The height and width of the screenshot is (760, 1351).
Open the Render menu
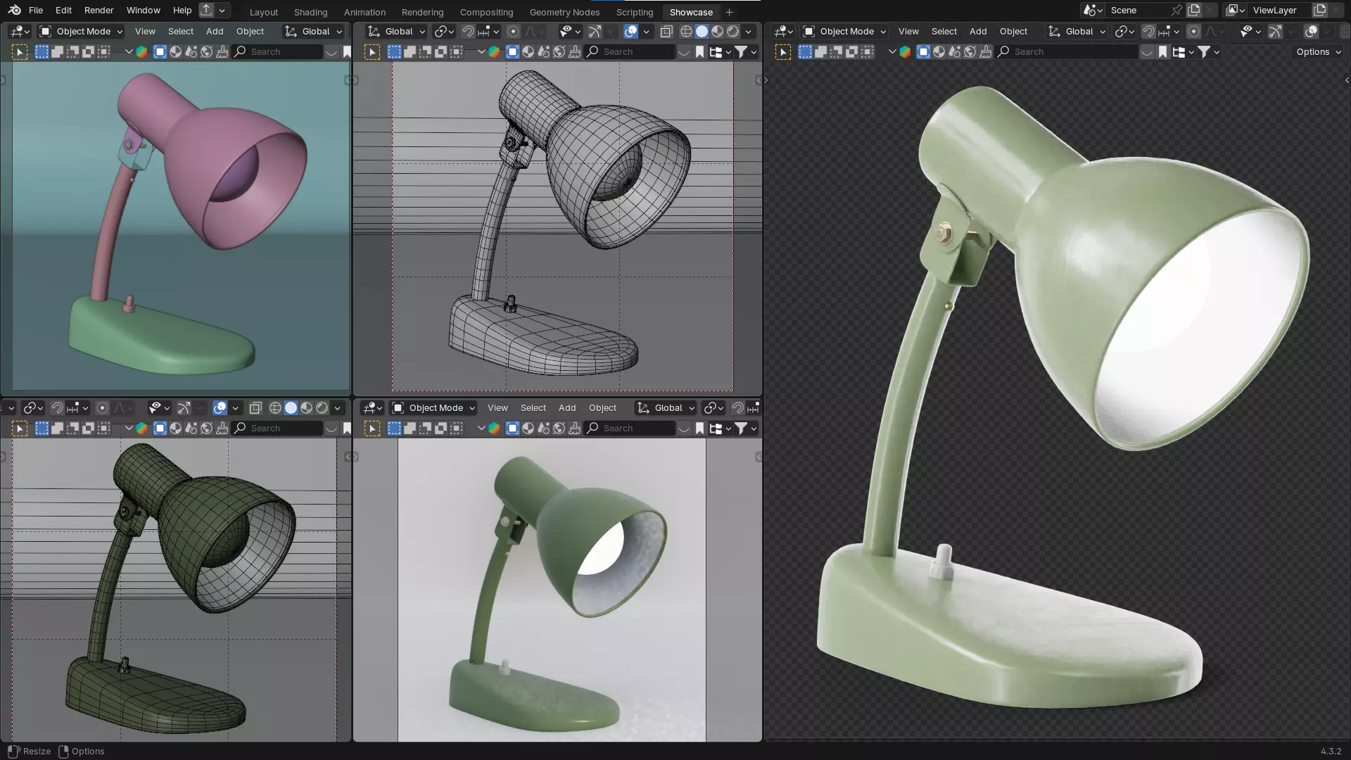click(x=99, y=10)
